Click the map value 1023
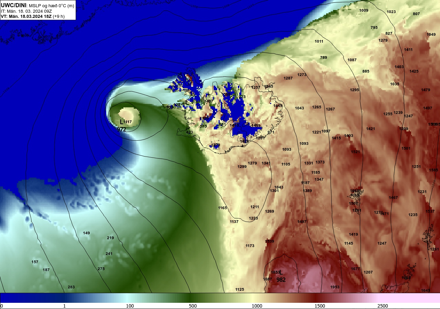The image size is (440, 309). 391,12
